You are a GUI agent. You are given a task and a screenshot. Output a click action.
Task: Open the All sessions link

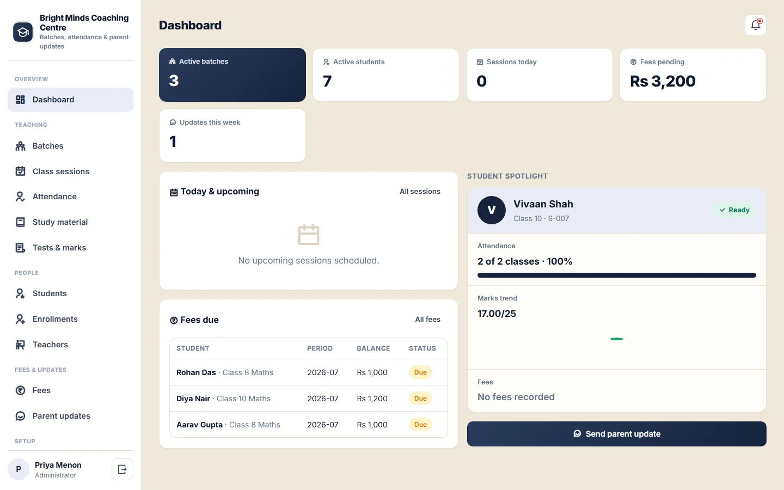click(x=420, y=192)
